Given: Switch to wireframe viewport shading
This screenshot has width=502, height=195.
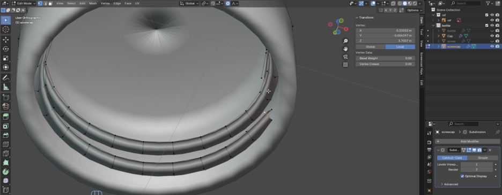Looking at the screenshot, I should tap(400, 3).
